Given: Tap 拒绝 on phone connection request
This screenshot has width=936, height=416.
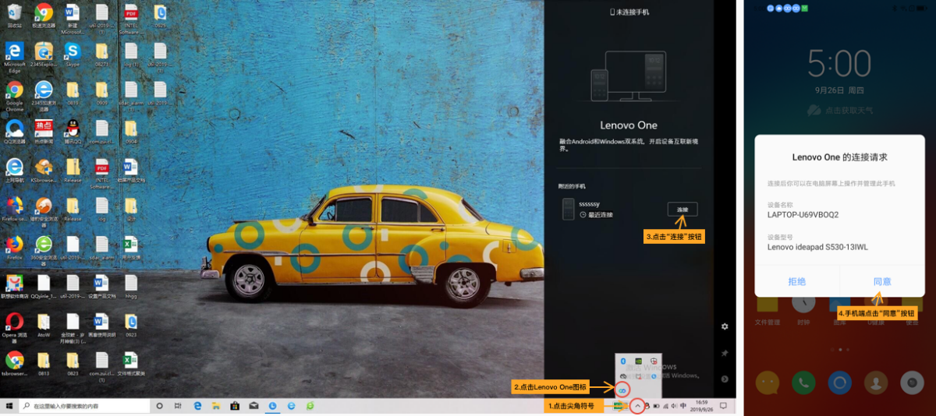Looking at the screenshot, I should pyautogui.click(x=796, y=281).
